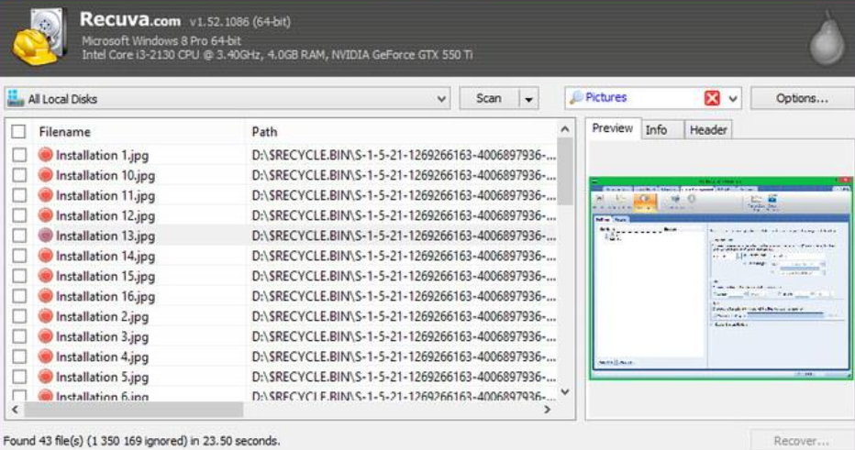Image resolution: width=855 pixels, height=450 pixels.
Task: Click red status icon of Installation 15.jpg
Action: pos(46,276)
